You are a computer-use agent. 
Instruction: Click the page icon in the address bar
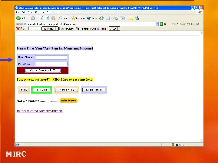25,24
